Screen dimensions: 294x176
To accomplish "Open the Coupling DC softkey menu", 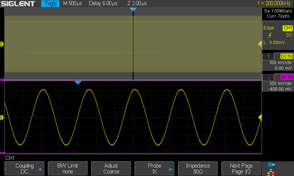I will [24, 169].
